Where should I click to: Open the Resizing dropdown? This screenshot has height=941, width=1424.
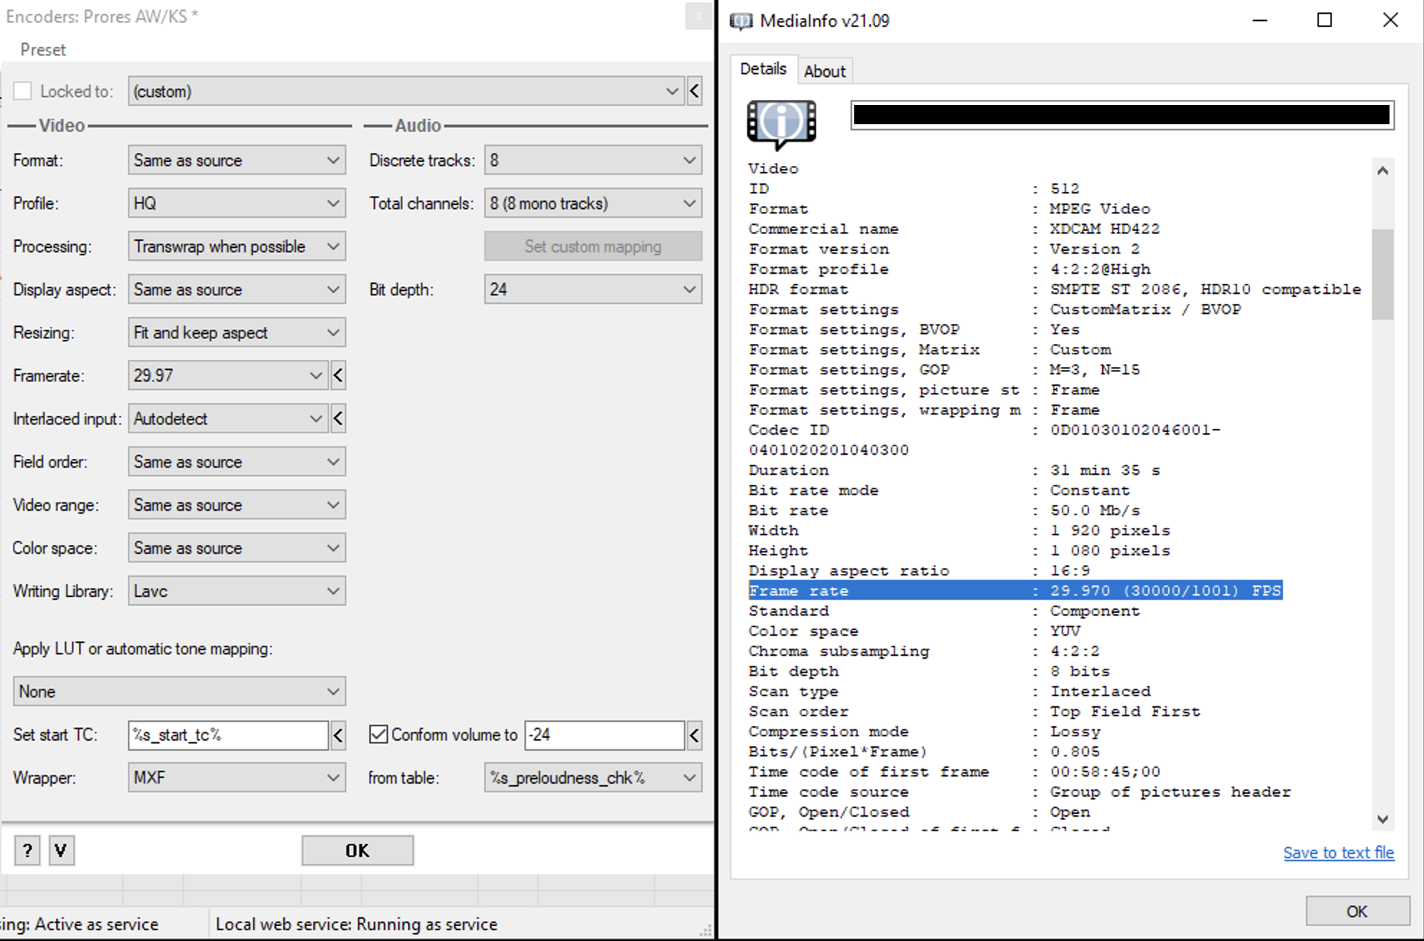coord(237,333)
